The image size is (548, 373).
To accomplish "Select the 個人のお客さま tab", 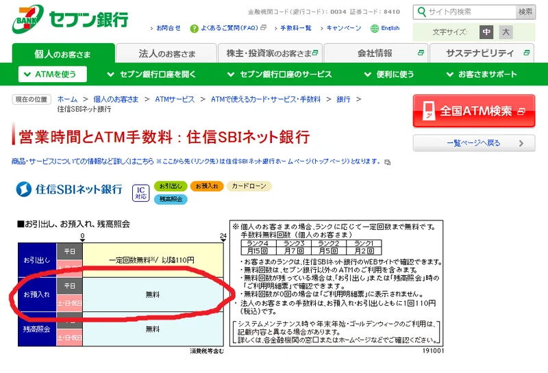I will coord(63,53).
